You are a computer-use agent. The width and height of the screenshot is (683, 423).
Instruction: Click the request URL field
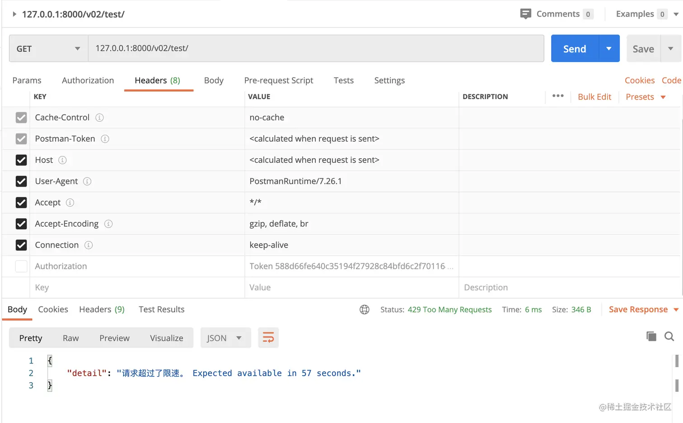(x=316, y=48)
